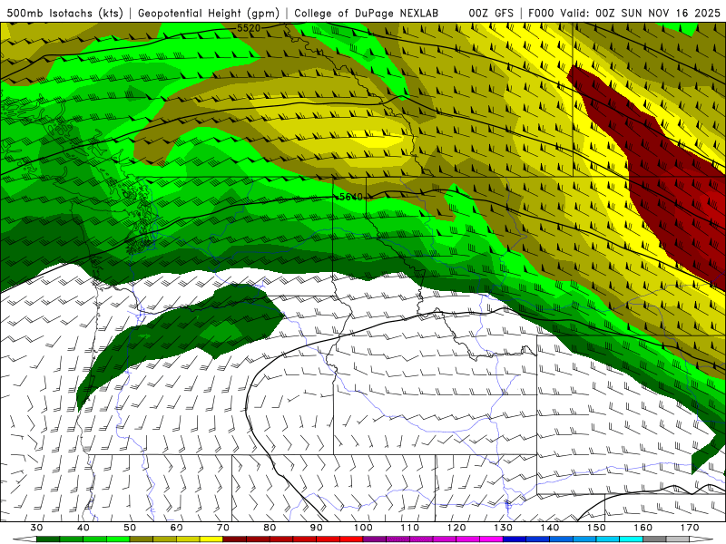The width and height of the screenshot is (726, 544).
Task: Select the dark gray swatch starting at 160
Action: tap(654, 539)
